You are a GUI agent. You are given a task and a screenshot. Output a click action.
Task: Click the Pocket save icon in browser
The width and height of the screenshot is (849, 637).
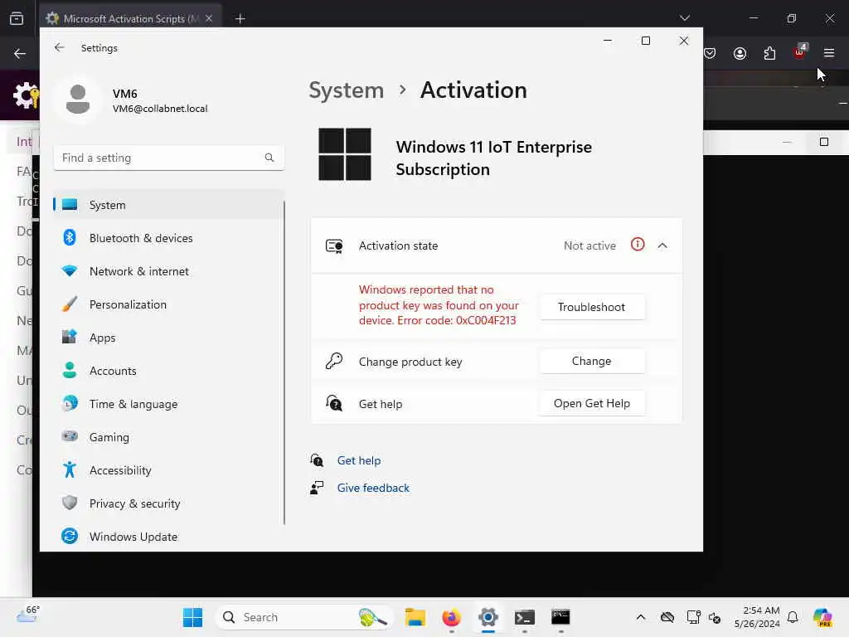point(710,53)
